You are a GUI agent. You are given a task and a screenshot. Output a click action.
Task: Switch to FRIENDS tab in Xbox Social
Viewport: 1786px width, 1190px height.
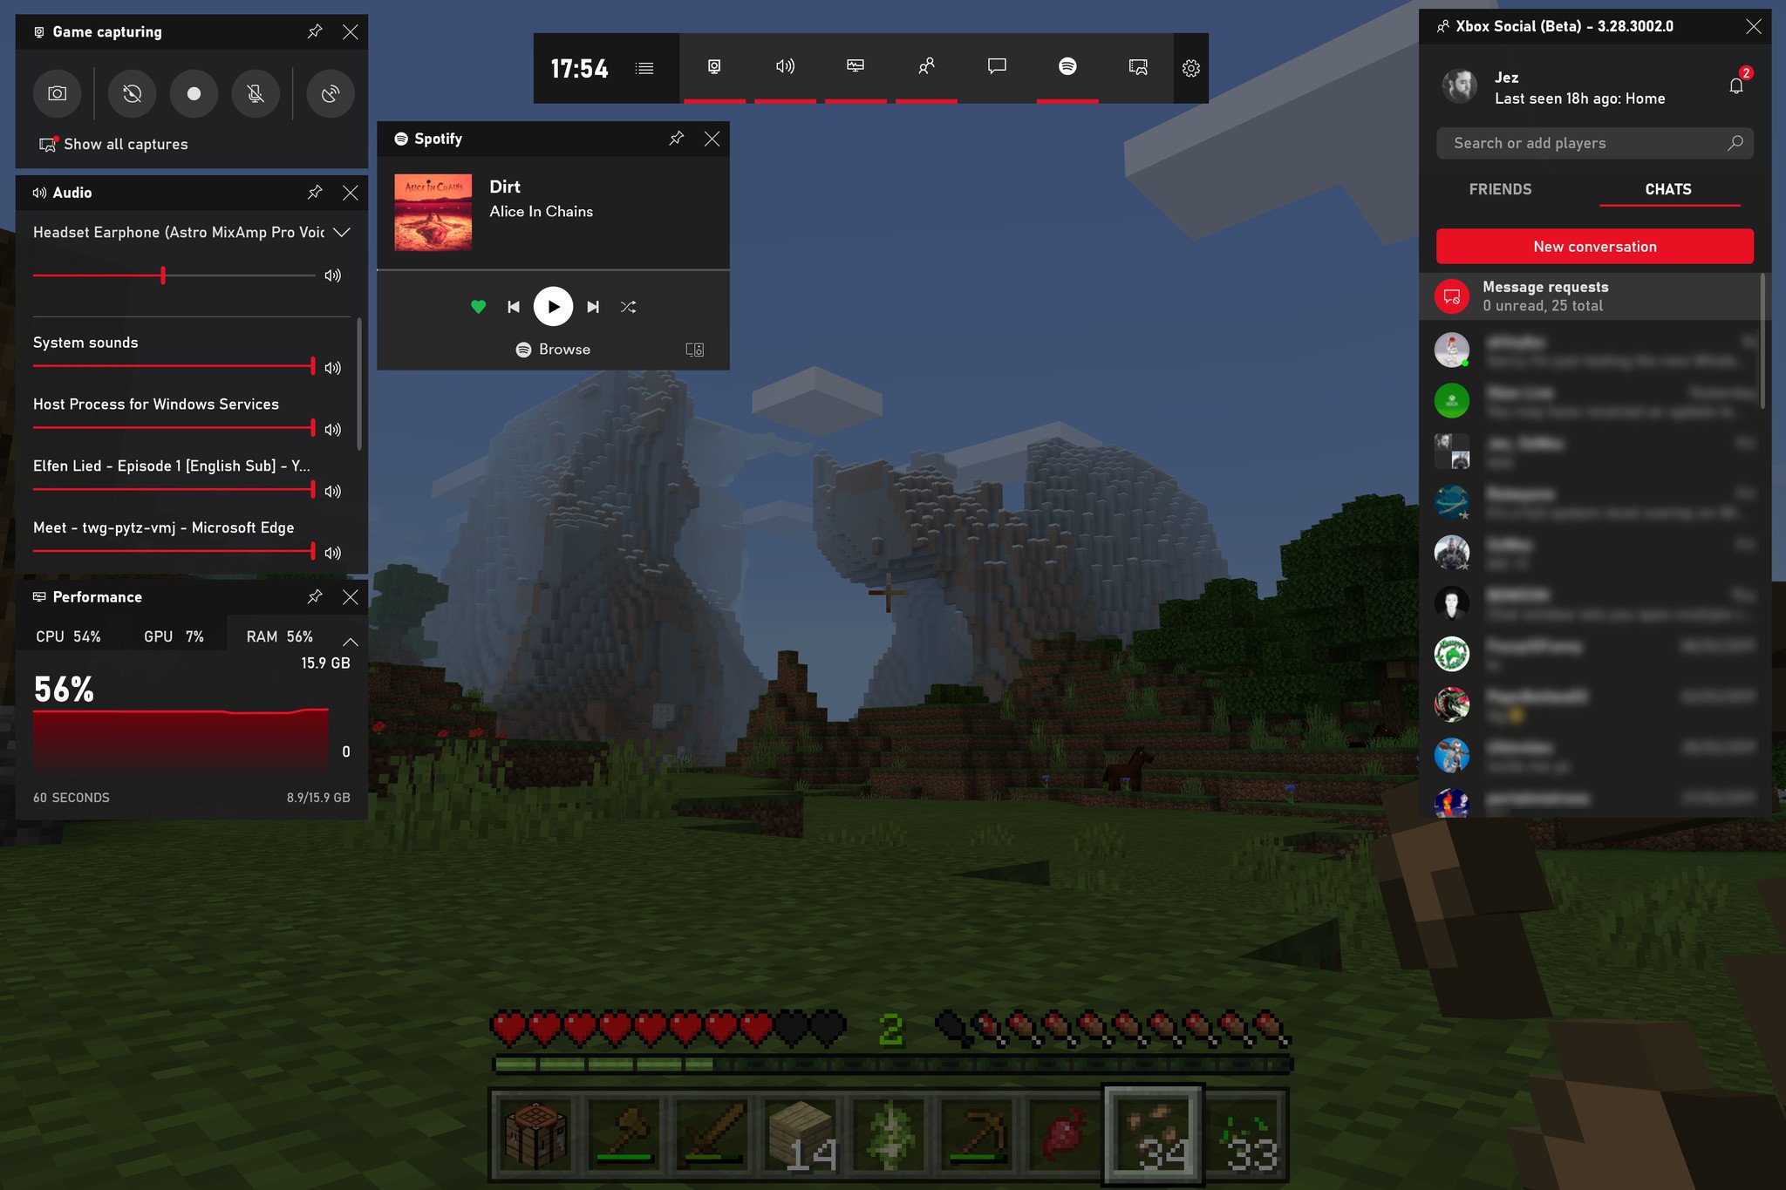(x=1498, y=187)
